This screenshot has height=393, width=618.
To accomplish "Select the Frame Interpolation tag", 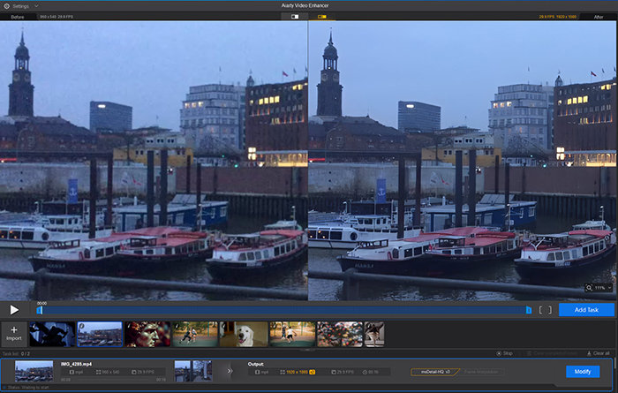I will click(483, 372).
